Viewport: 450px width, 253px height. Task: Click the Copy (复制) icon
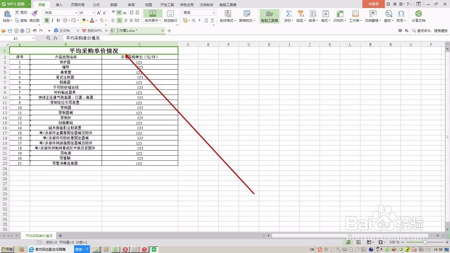click(x=17, y=20)
